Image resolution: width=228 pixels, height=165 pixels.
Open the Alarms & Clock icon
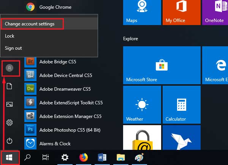click(30, 143)
